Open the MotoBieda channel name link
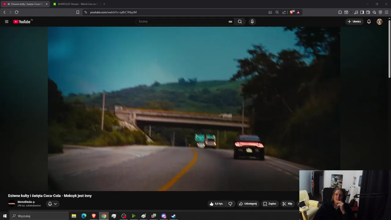Viewport: 391px width, 220px height. 24,202
